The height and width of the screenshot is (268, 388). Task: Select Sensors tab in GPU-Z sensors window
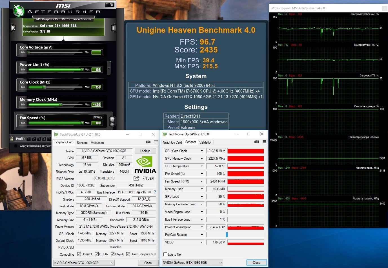tap(191, 142)
